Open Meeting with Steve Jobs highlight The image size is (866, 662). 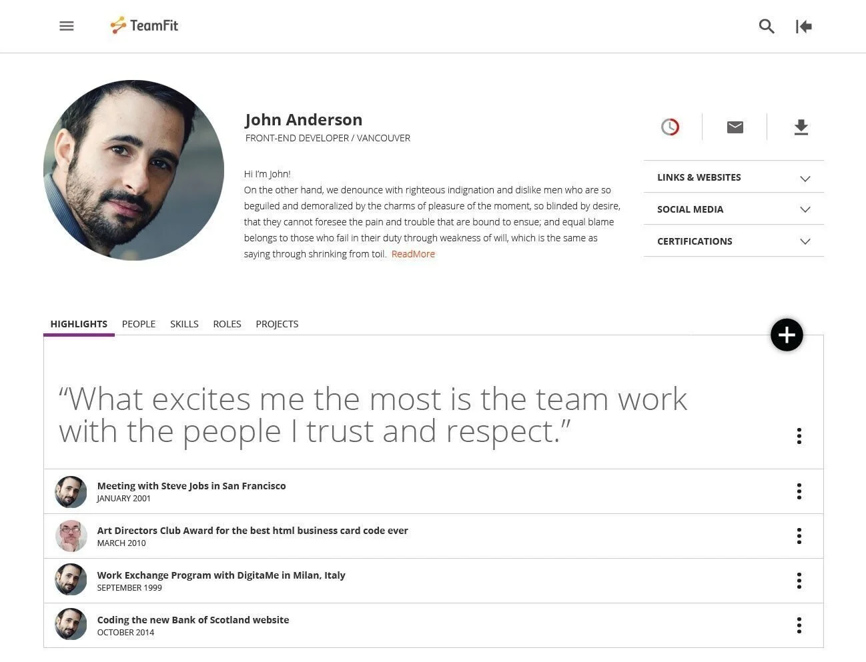[x=191, y=486]
